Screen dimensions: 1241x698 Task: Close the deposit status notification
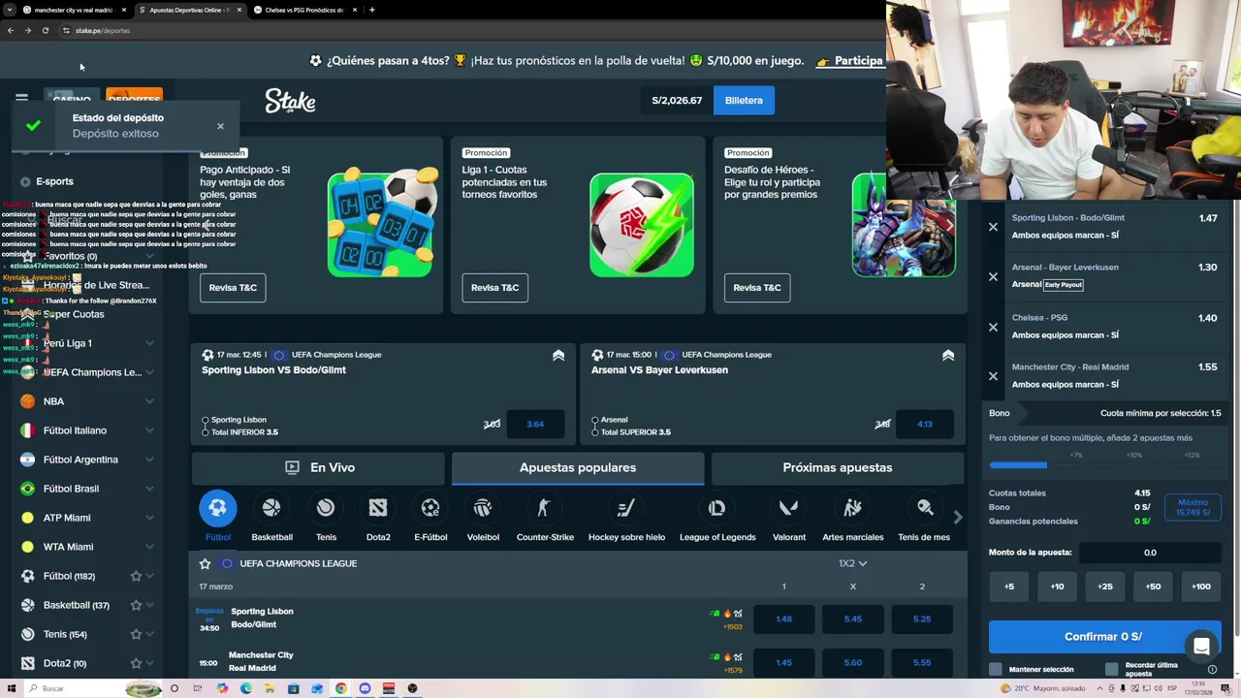coord(220,126)
